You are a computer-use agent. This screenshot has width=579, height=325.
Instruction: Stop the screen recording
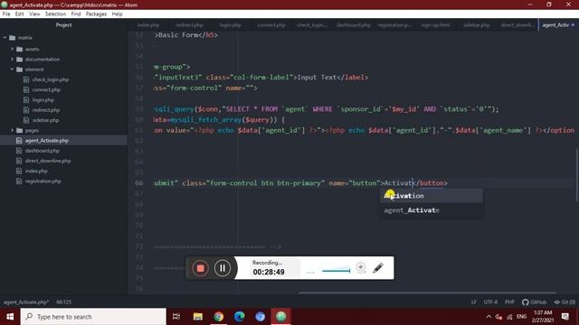pos(200,268)
